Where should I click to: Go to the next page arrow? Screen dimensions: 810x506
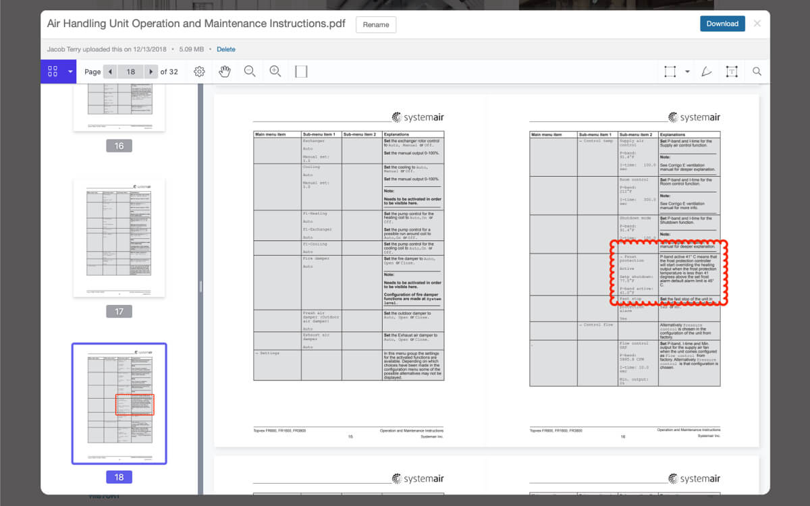pyautogui.click(x=151, y=72)
